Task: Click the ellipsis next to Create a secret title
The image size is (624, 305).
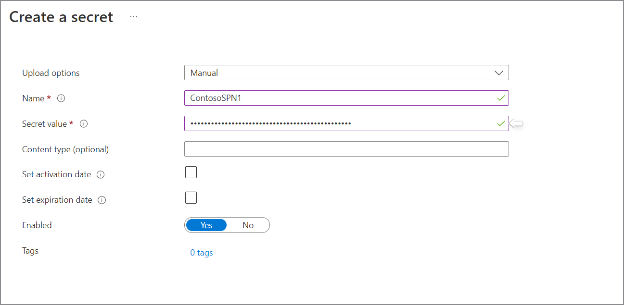Action: tap(133, 16)
